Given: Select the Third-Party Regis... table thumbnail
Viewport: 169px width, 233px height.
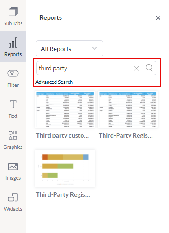Looking at the screenshot, I should [128, 109].
